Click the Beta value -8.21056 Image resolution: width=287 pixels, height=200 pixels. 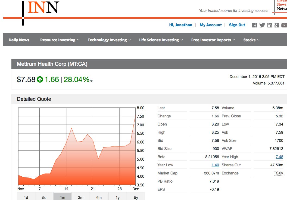[211, 157]
